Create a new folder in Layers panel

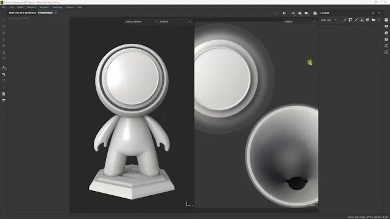373,20
